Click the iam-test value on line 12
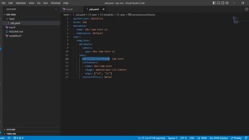This screenshot has width=249, height=140. pyautogui.click(x=117, y=59)
